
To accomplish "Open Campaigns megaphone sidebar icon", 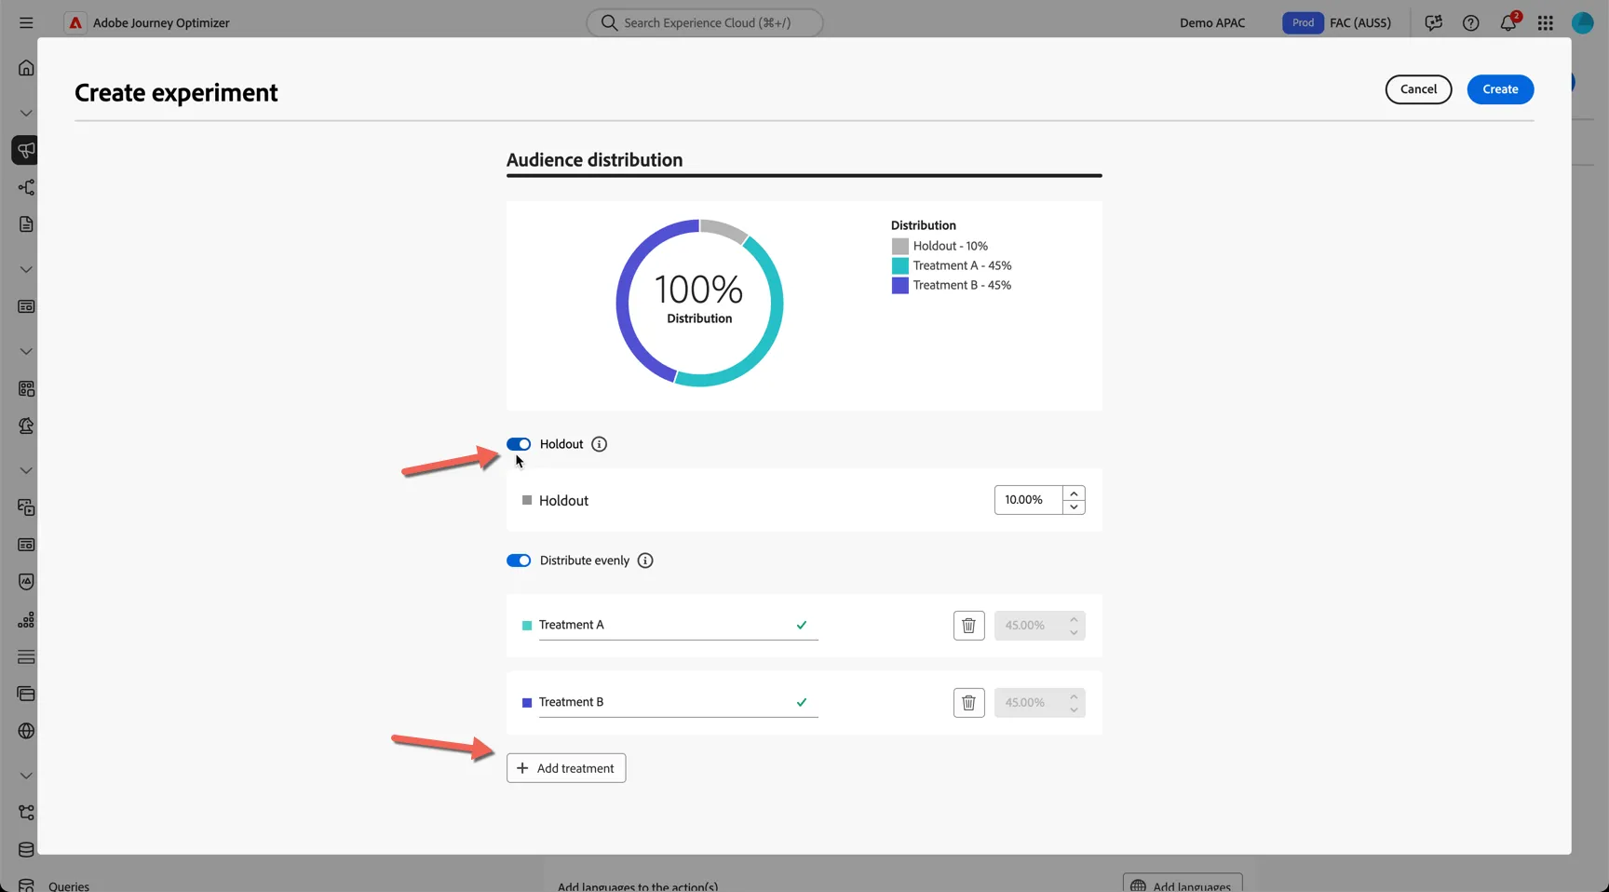I will (x=26, y=150).
